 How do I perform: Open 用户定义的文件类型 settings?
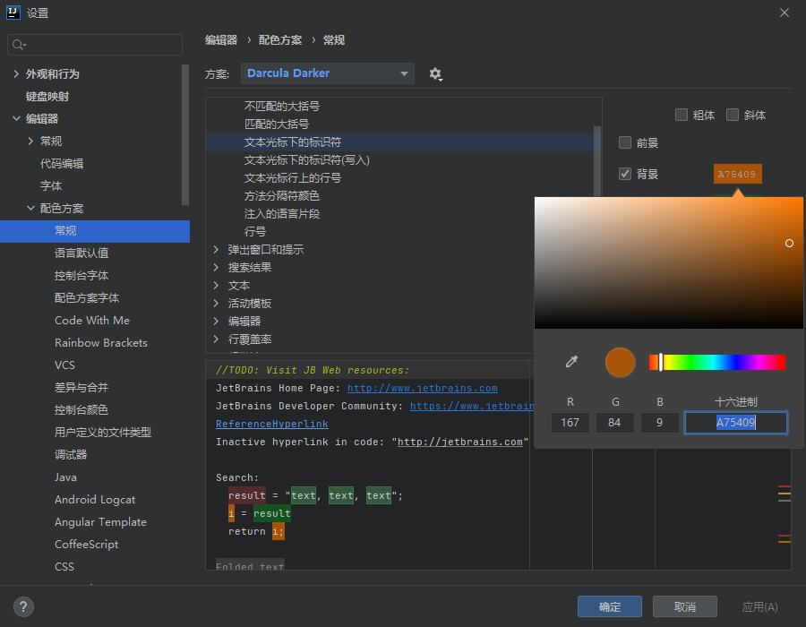click(x=103, y=433)
